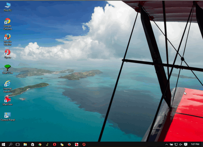The image size is (203, 147).
Task: Select the This PC desktop icon
Action: pos(7,7)
